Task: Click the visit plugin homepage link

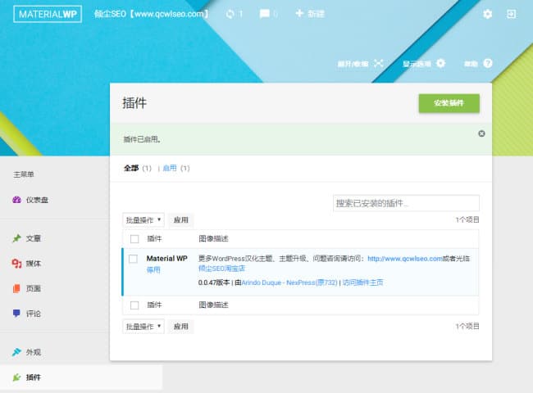Action: [x=362, y=282]
